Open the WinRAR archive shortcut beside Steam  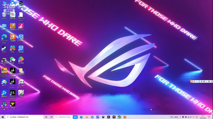point(12,49)
